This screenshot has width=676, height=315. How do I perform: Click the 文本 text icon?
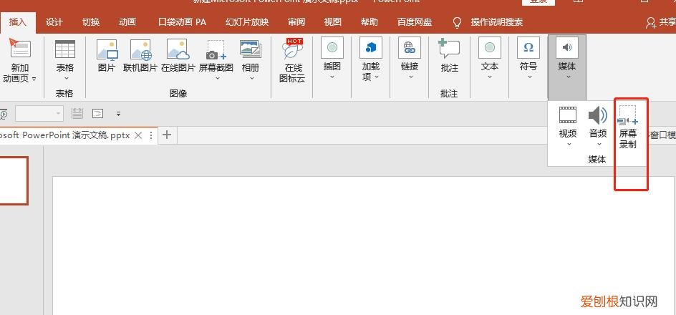[490, 48]
